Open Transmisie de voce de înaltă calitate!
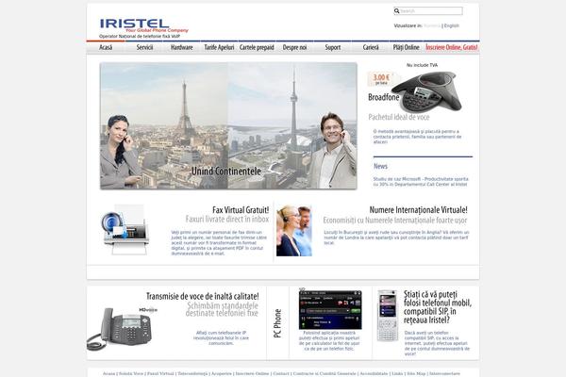The image size is (566, 377). pos(203,296)
